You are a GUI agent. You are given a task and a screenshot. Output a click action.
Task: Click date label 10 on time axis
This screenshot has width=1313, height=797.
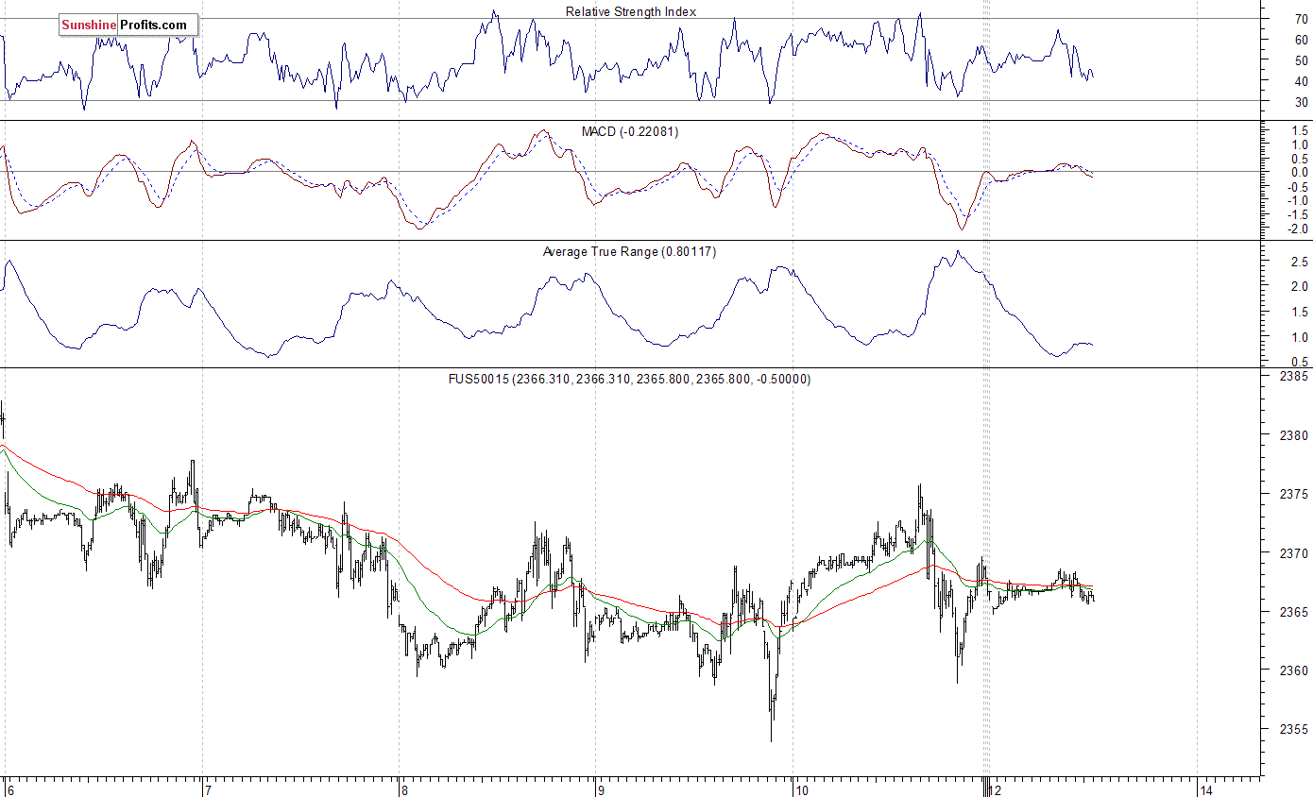click(x=801, y=789)
